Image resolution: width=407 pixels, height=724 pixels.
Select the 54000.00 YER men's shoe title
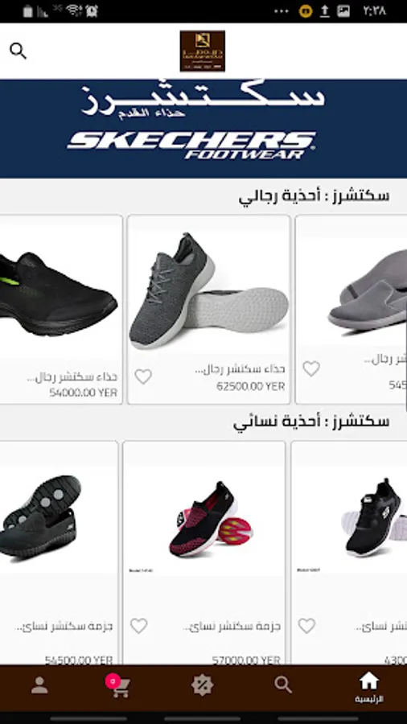72,377
